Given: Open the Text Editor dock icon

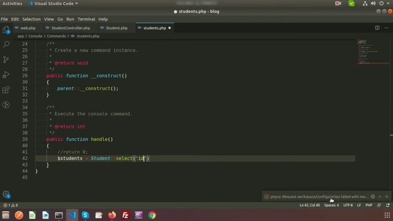Looking at the screenshot, I should tap(99, 215).
